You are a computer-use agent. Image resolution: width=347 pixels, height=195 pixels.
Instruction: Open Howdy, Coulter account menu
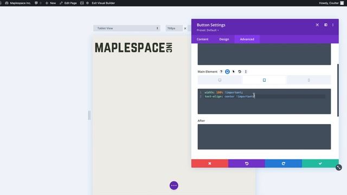point(331,3)
